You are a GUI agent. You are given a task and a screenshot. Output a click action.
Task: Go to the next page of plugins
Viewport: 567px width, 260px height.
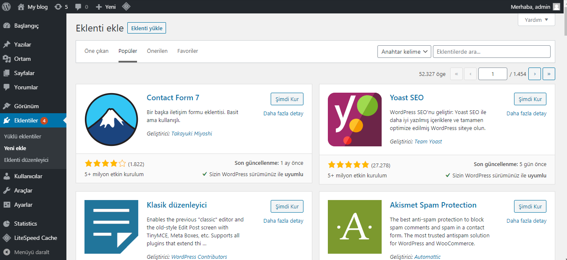pos(535,74)
